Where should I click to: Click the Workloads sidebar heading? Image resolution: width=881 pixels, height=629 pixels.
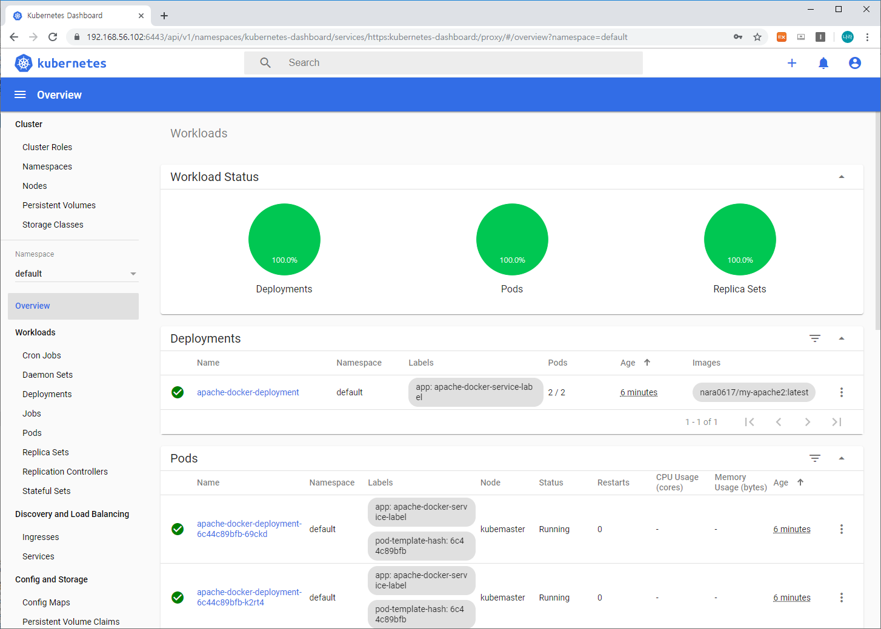pos(35,332)
